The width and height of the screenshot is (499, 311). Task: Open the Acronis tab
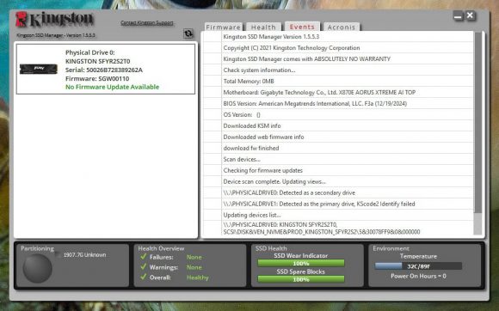click(x=342, y=27)
